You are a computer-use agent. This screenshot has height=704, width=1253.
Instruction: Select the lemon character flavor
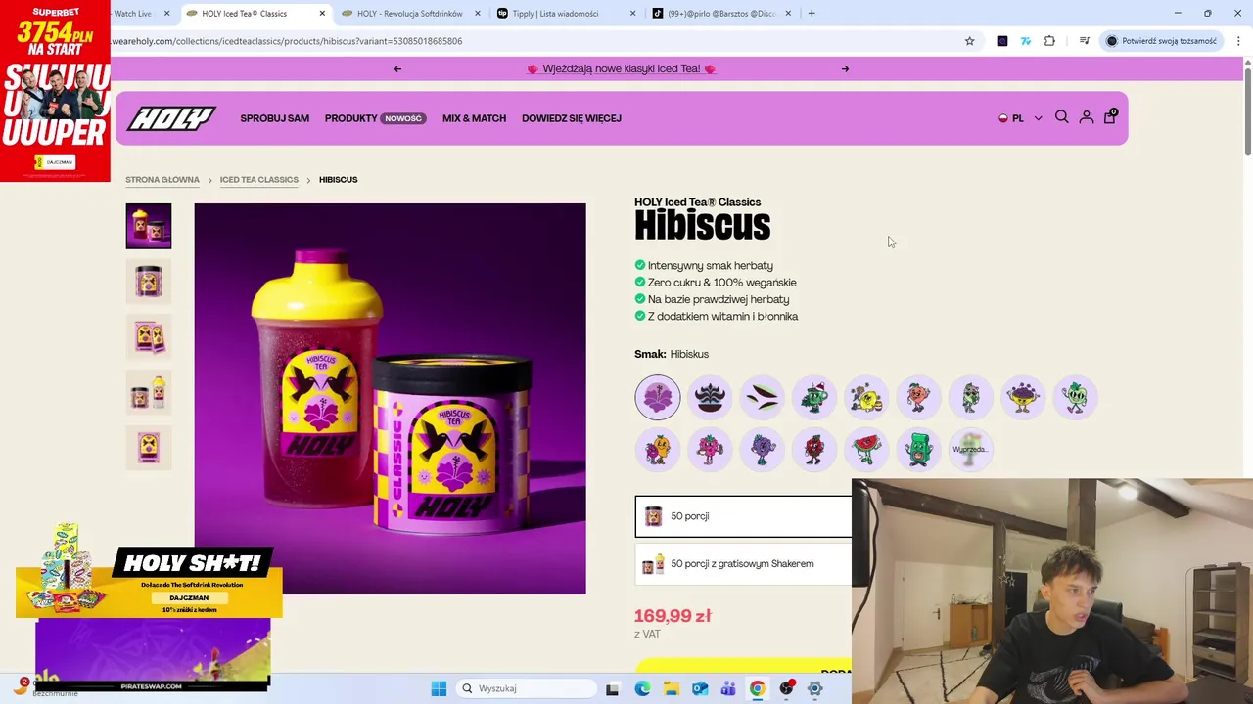(866, 397)
